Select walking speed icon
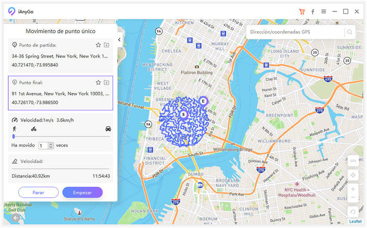 15,128
